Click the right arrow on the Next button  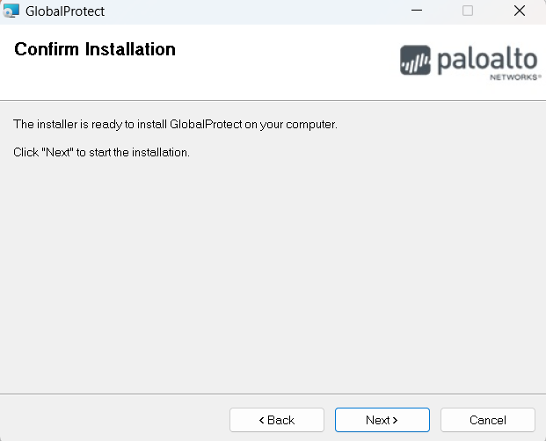coord(395,420)
